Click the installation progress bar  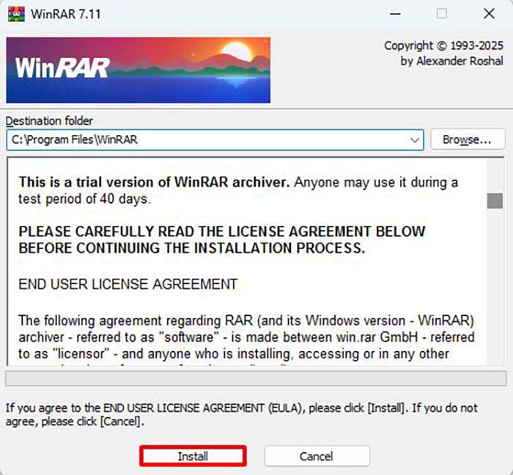click(x=256, y=378)
